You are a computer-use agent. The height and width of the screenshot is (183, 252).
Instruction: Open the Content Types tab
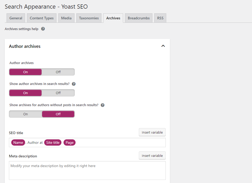(x=41, y=18)
